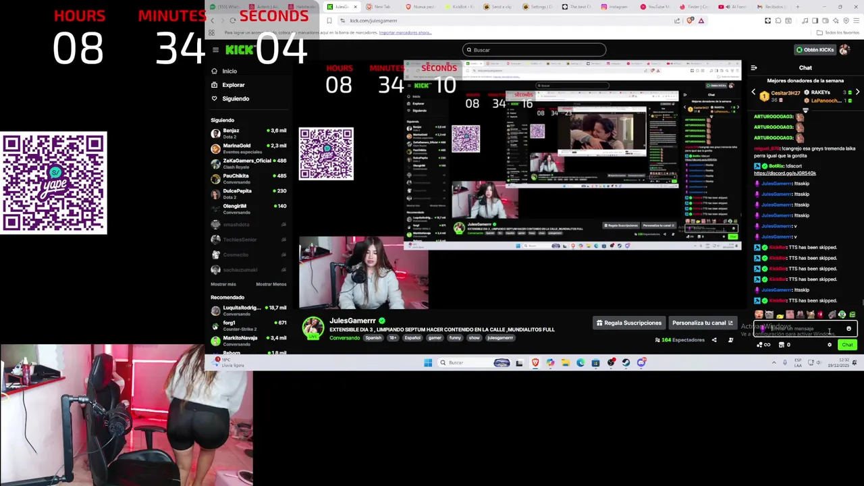Image resolution: width=864 pixels, height=486 pixels.
Task: Click the Obtén KICKs button
Action: tap(815, 50)
